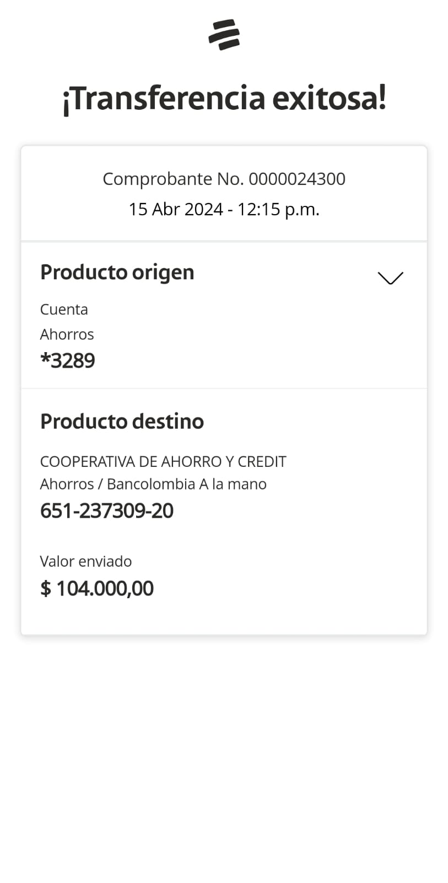Viewport: 448px width, 883px height.
Task: Expand the Producto origen chevron arrow
Action: [390, 278]
